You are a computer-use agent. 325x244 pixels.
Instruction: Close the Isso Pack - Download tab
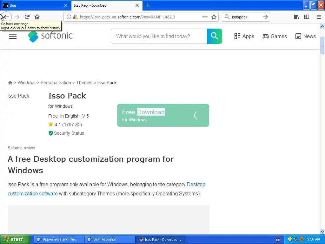(137, 5)
